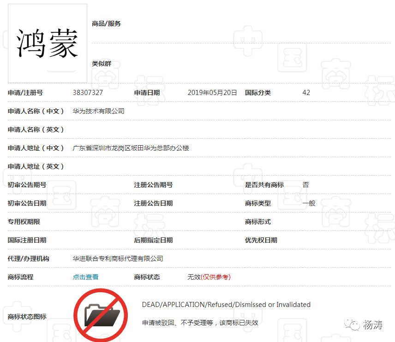Screen dimensions: 395x342
Task: Click the 申请日期 field label
Action: (147, 93)
